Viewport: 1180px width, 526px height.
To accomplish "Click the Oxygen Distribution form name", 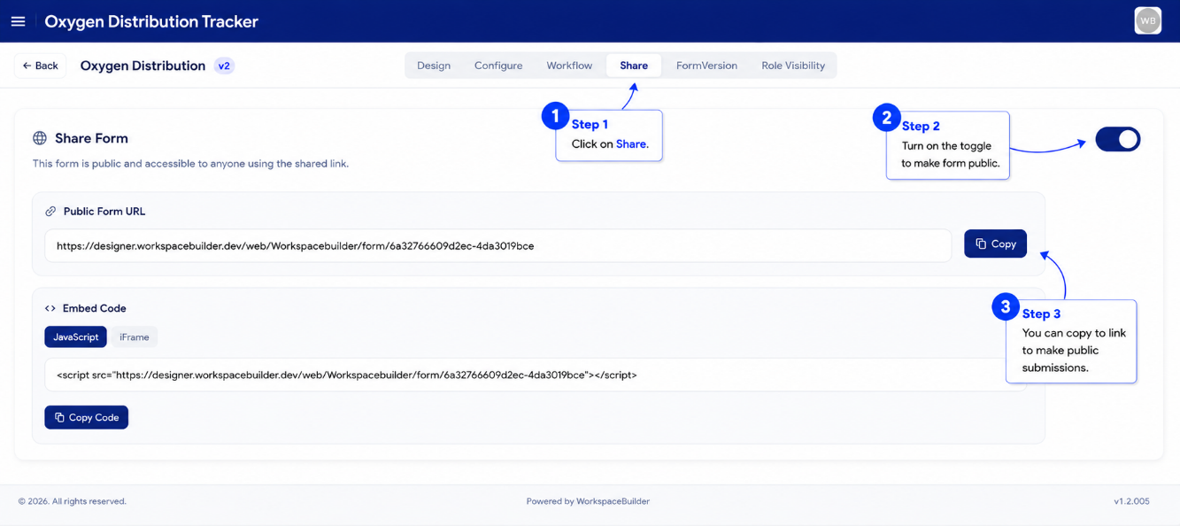I will (x=143, y=66).
